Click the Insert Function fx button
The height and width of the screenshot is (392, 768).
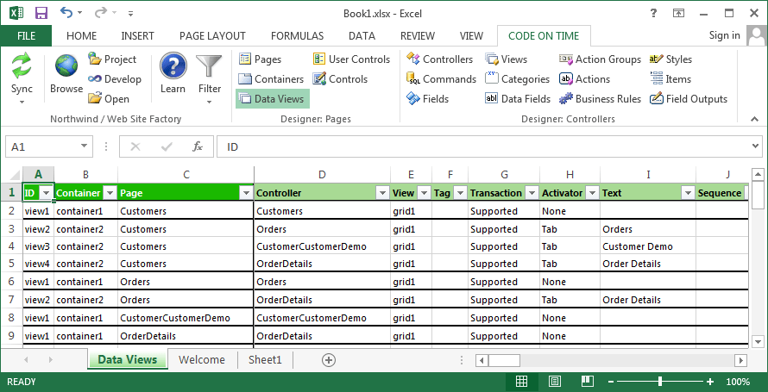198,146
